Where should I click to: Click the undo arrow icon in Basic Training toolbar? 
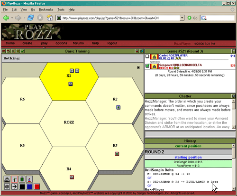click(x=9, y=51)
